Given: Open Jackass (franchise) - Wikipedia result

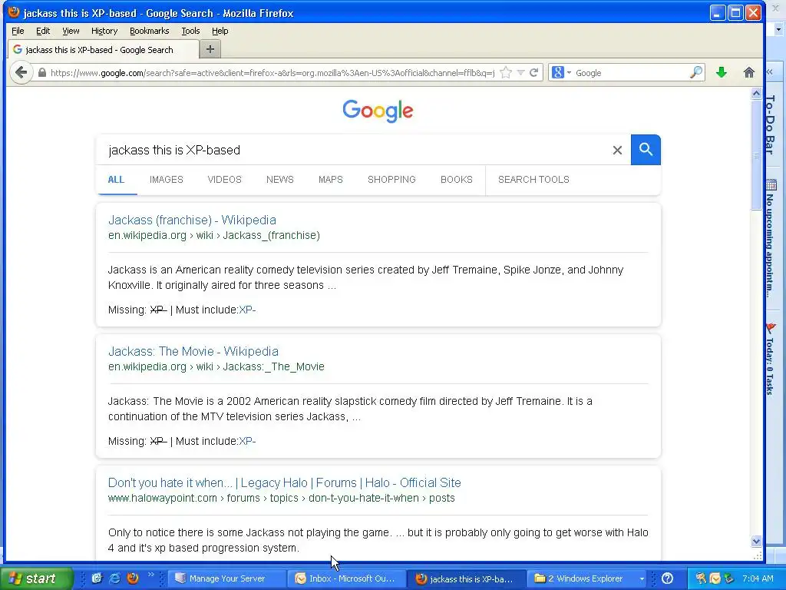Looking at the screenshot, I should 192,220.
